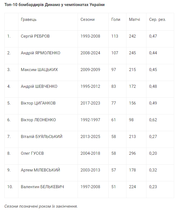
Task: Click the 1995-2012 seasons cell
Action: pyautogui.click(x=90, y=86)
